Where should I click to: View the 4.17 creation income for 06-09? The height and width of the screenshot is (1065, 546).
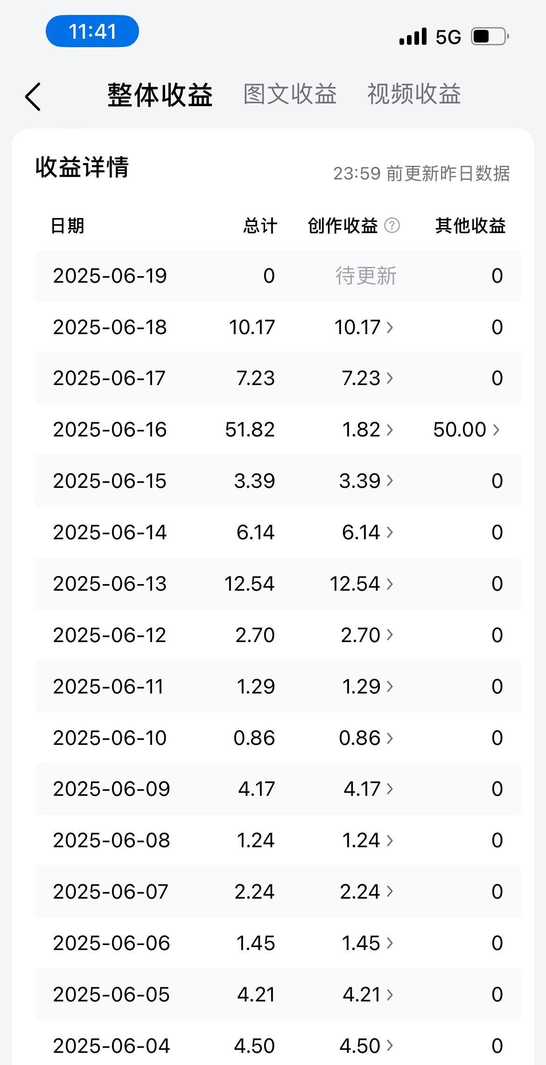click(x=368, y=789)
